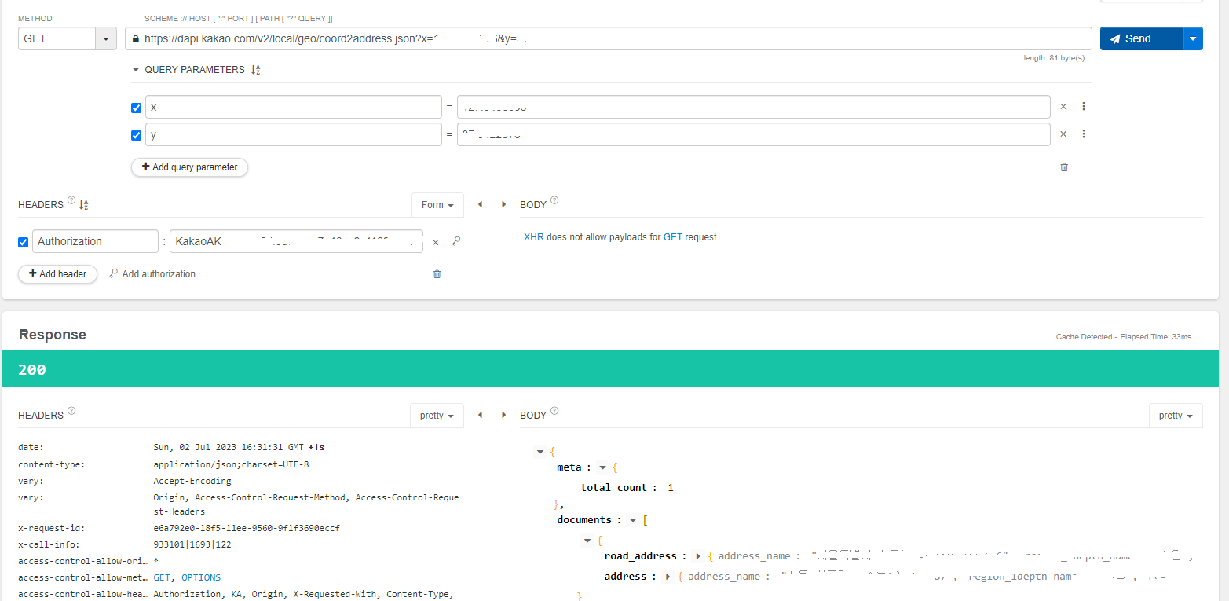Remove the x query parameter
The image size is (1229, 601).
[x=1063, y=107]
